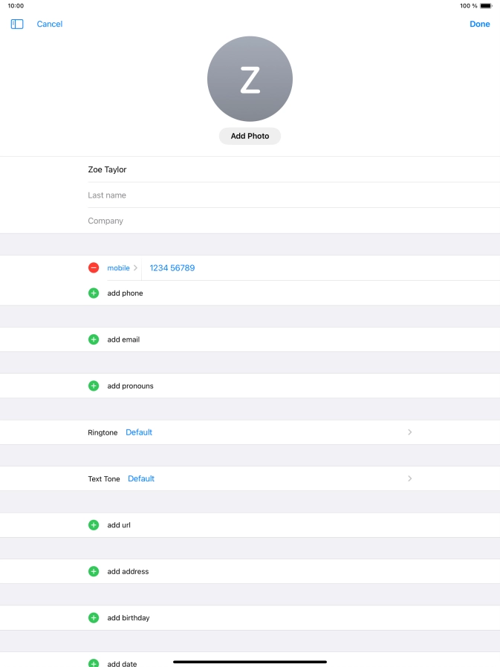Tap the Add Photo button
500x667 pixels.
click(250, 137)
